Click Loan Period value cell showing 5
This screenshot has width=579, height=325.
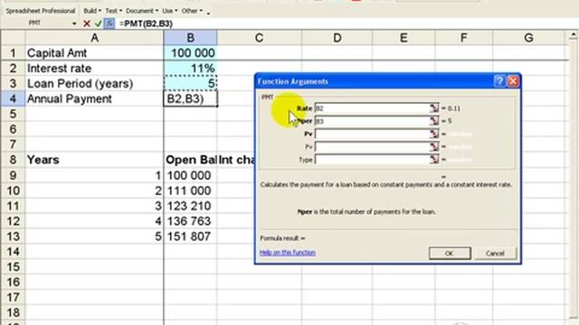(191, 84)
